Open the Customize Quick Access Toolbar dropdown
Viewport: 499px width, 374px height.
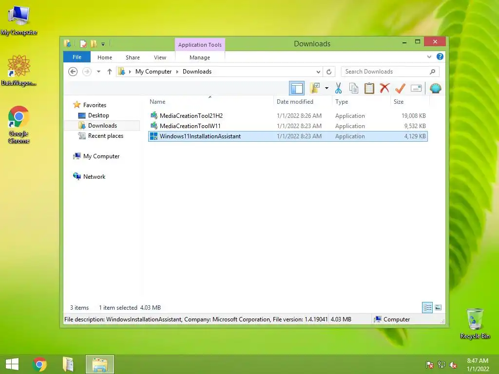[103, 44]
